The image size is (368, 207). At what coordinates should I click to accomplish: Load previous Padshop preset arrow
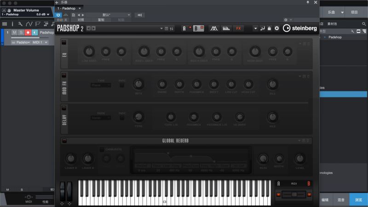[x=88, y=28]
